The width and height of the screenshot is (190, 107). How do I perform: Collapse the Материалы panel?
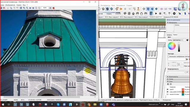[178, 23]
